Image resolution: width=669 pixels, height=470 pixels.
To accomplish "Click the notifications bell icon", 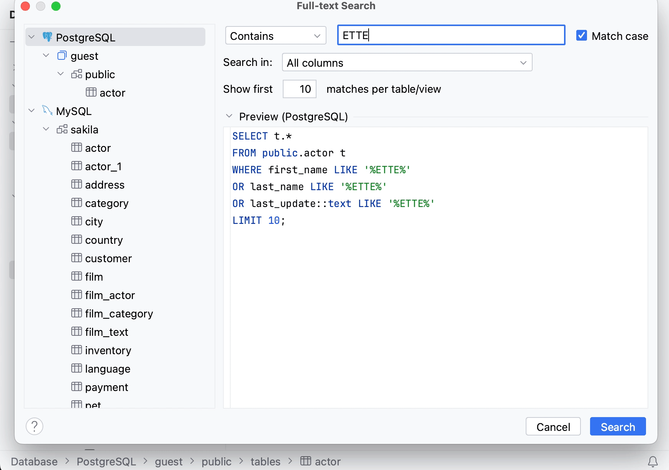I will click(x=653, y=462).
